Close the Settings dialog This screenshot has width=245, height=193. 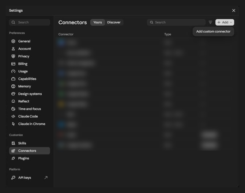click(234, 11)
